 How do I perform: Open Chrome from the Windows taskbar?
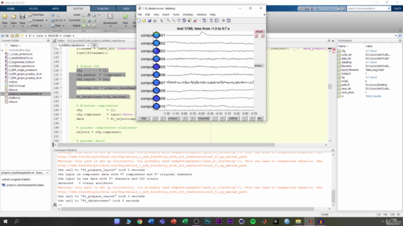pyautogui.click(x=140, y=222)
